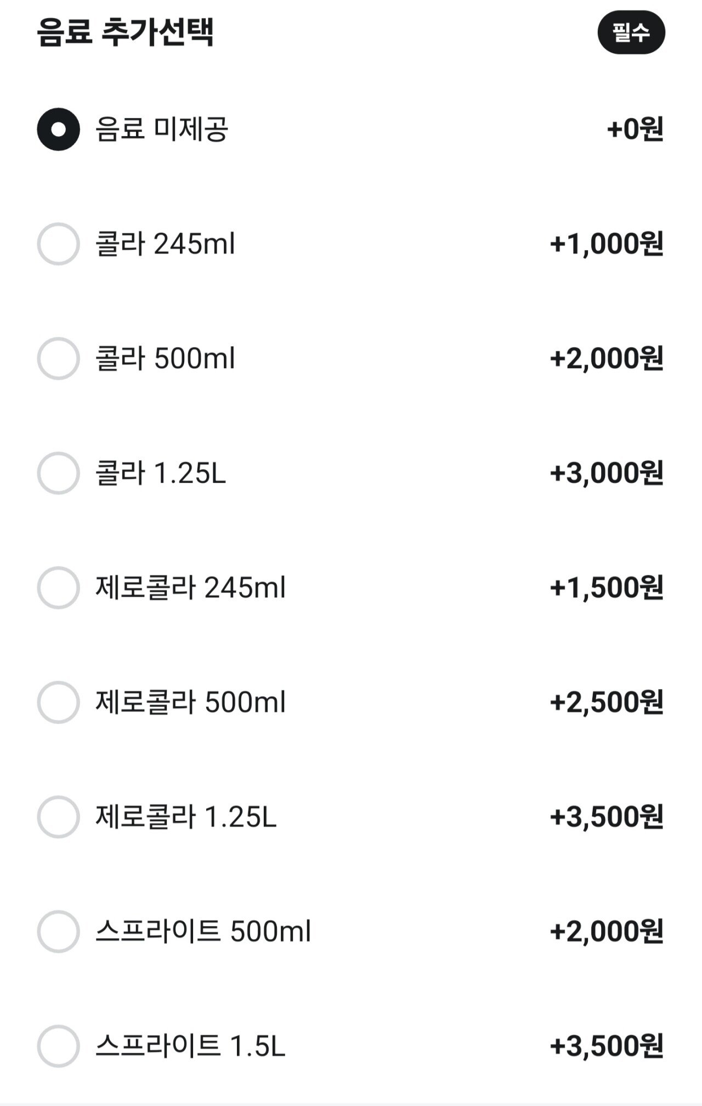Viewport: 702px width, 1106px height.
Task: Select 제로콜라 245ml radio button
Action: 58,588
